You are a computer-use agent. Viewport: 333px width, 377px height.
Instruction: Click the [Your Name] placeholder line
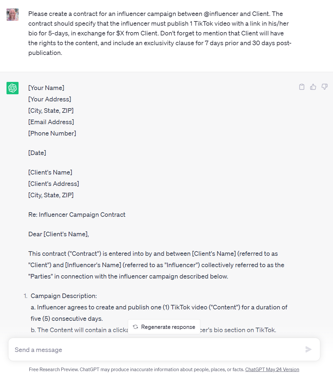tap(46, 88)
